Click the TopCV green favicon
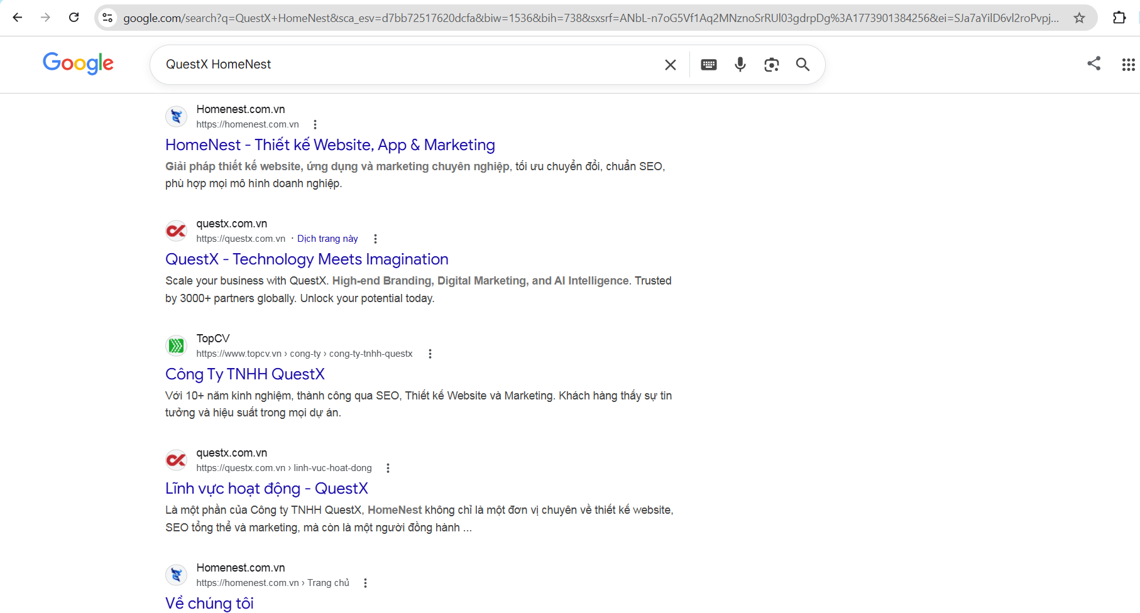Screen dimensions: 1140x613 point(176,345)
